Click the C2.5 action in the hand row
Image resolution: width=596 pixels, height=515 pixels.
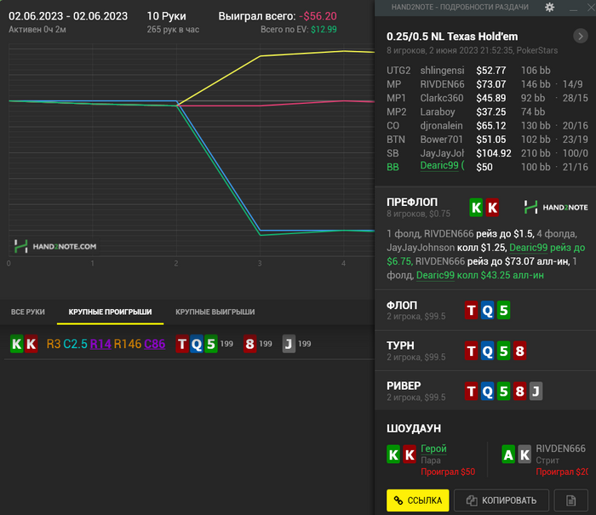[75, 344]
